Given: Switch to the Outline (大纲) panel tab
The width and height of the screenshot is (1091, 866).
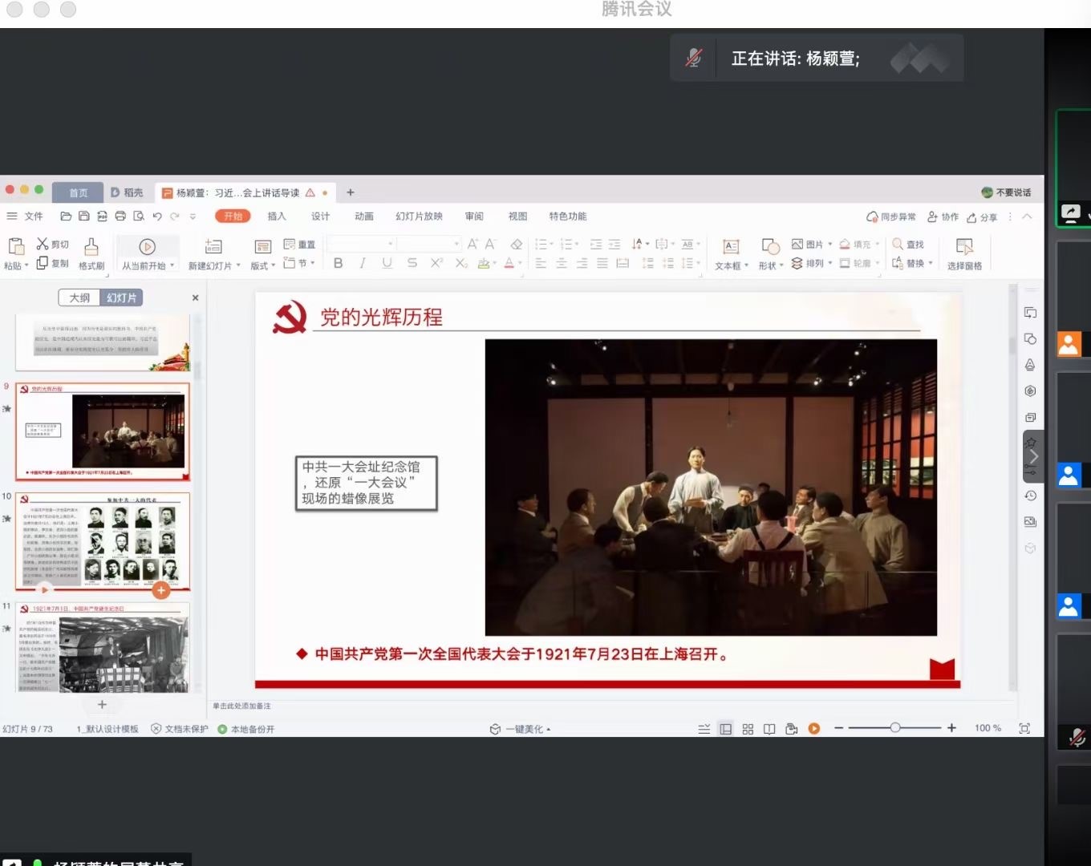Looking at the screenshot, I should [79, 297].
